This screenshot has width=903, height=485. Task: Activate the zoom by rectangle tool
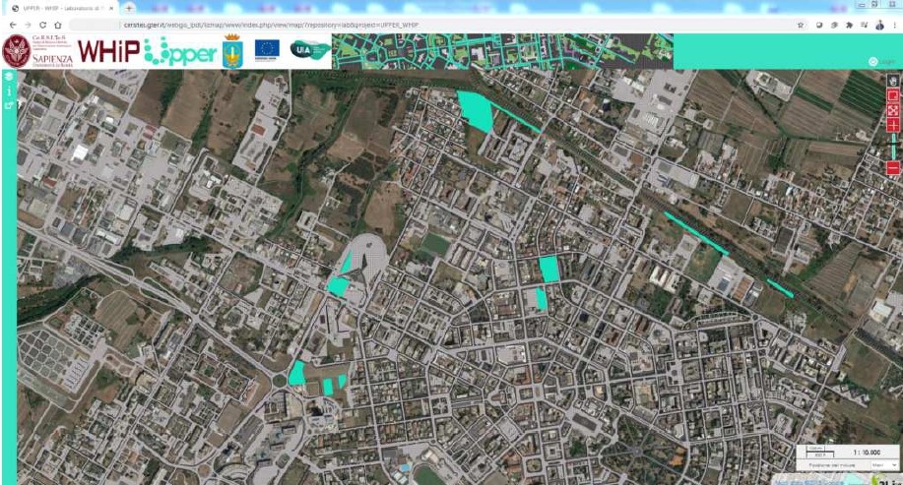tap(893, 96)
